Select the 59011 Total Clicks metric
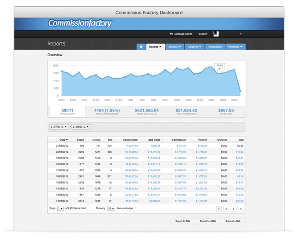This screenshot has height=241, width=300. tap(68, 112)
